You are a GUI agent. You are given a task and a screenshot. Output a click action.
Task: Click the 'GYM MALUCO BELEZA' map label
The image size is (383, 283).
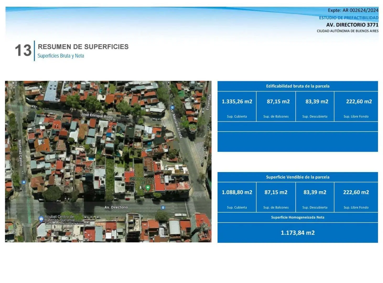tap(142, 181)
